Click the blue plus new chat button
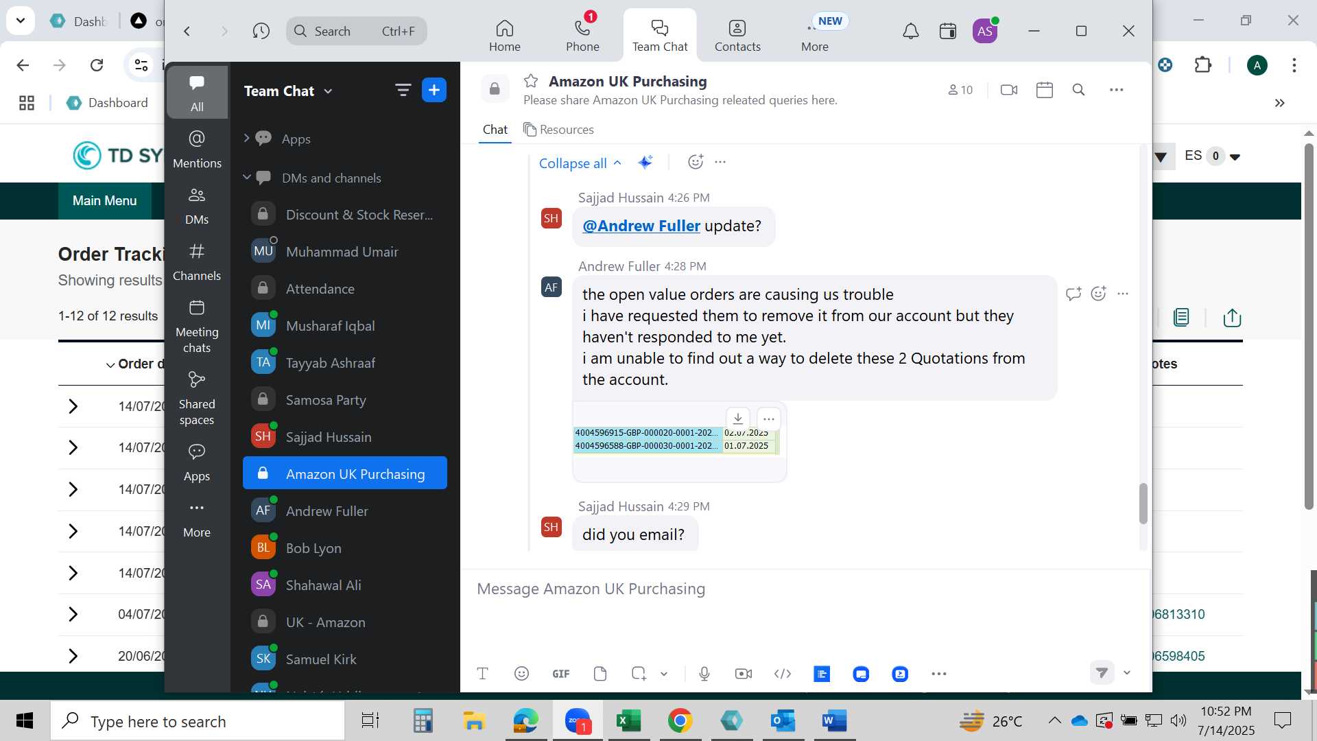 pos(434,90)
